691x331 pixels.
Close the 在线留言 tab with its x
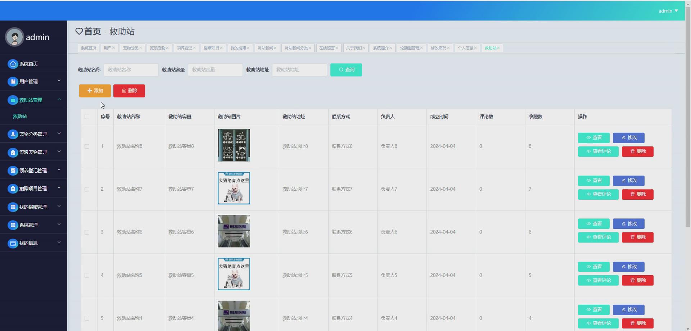(337, 48)
